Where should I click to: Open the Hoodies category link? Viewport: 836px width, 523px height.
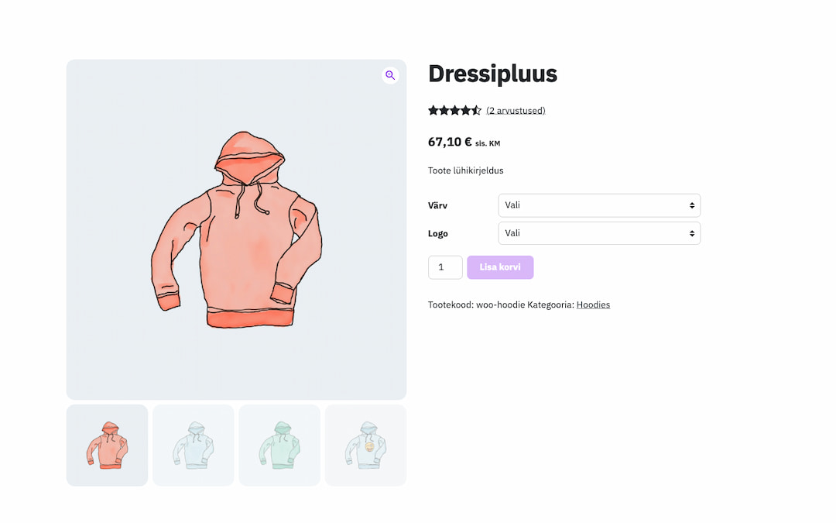pos(593,305)
